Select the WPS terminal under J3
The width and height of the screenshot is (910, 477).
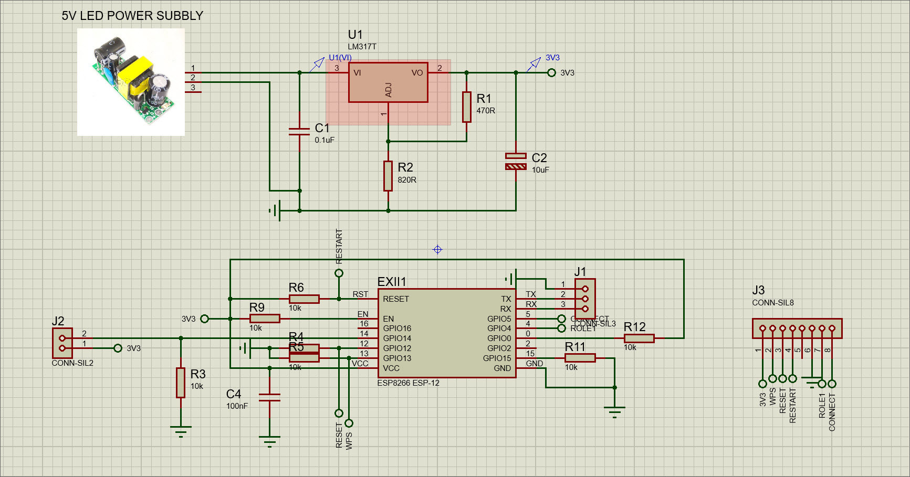pos(772,378)
